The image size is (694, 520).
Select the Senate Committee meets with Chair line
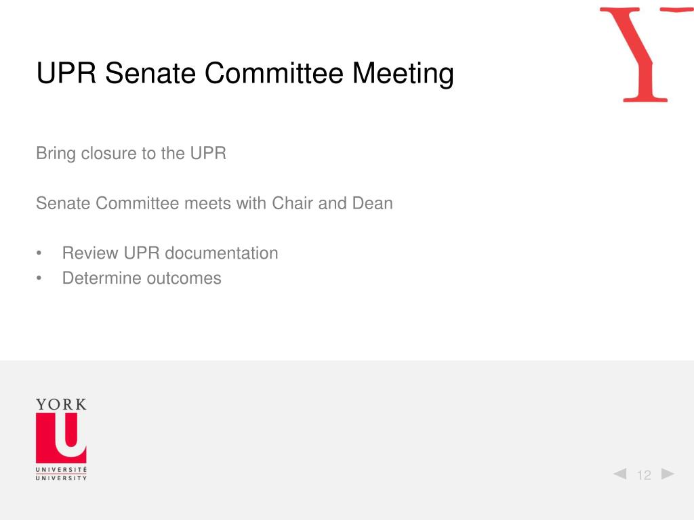214,203
